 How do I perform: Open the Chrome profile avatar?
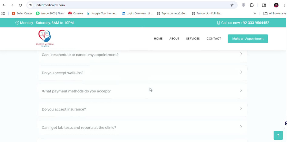click(276, 5)
